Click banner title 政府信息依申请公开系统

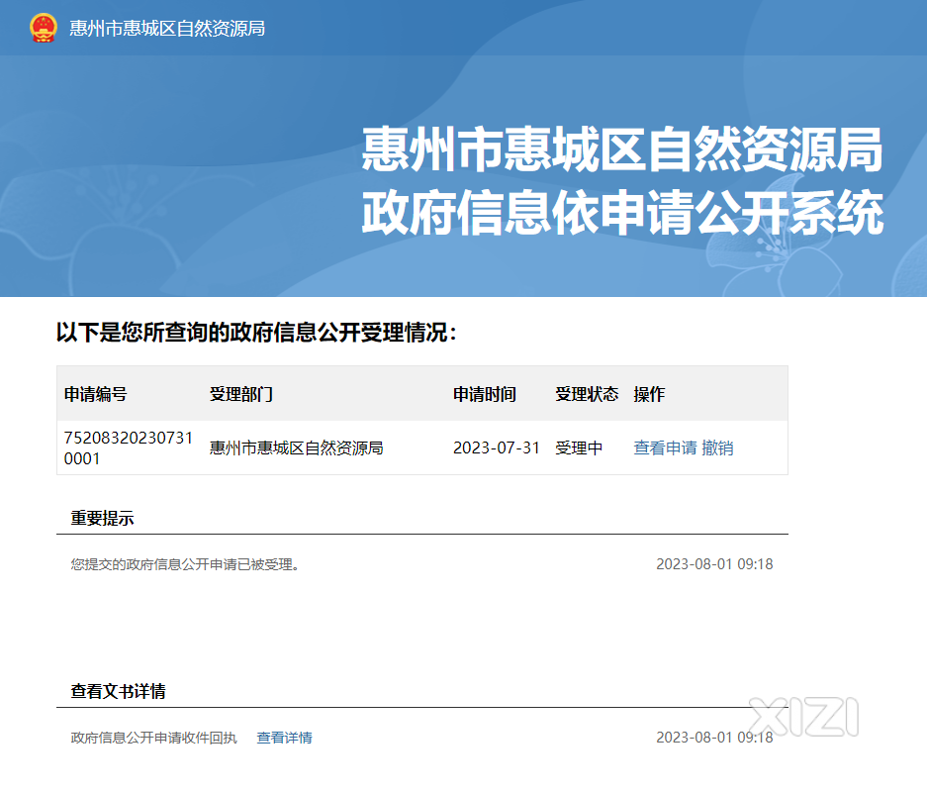pyautogui.click(x=622, y=213)
